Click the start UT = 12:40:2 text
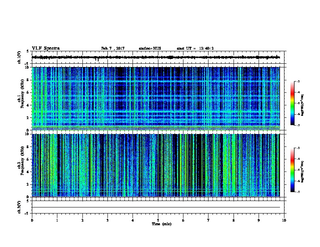 pyautogui.click(x=195, y=48)
